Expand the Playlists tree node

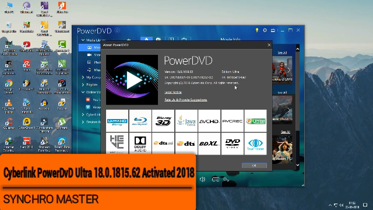coord(83,85)
